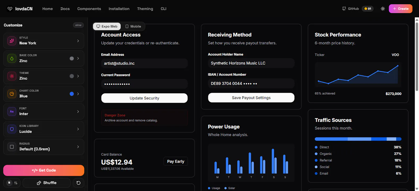Click the scrollbar down arrow

click(x=417, y=189)
